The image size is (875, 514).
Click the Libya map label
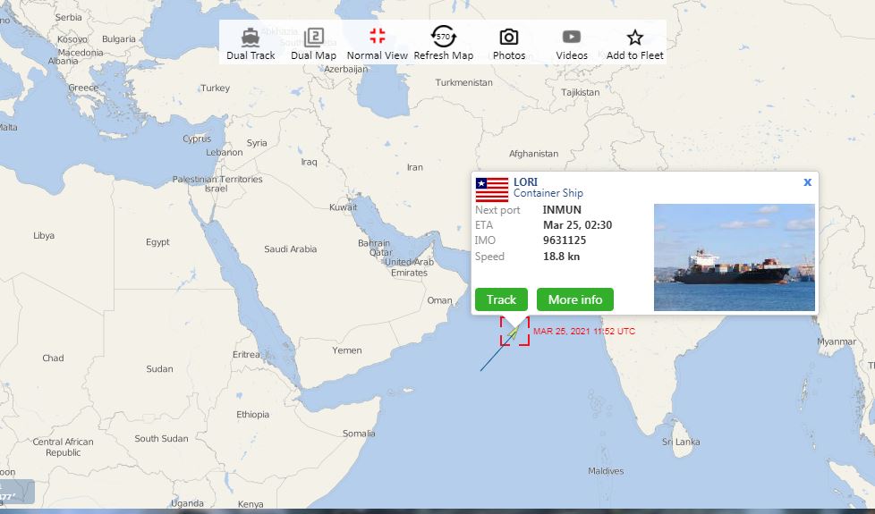click(44, 236)
